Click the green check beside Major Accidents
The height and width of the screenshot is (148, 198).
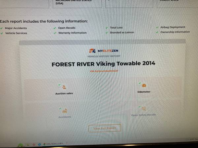[1, 28]
